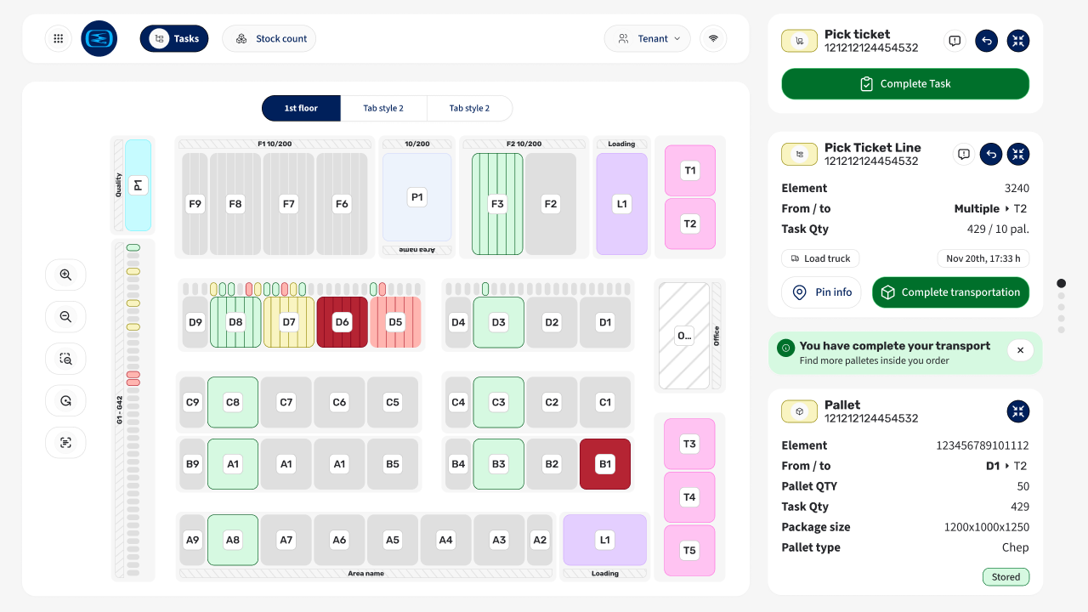Zoom in on the warehouse map
This screenshot has height=612, width=1088.
coord(65,275)
